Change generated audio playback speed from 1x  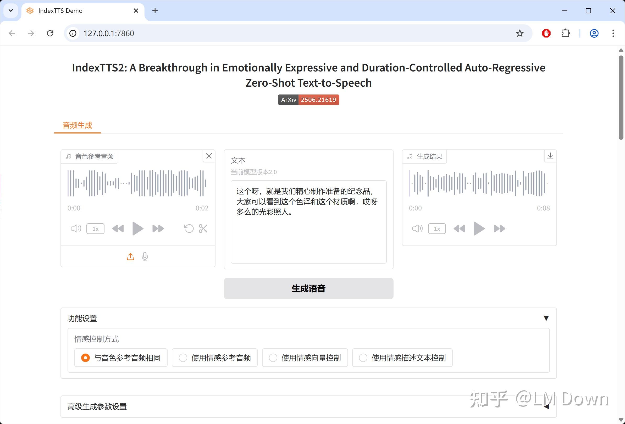point(436,228)
